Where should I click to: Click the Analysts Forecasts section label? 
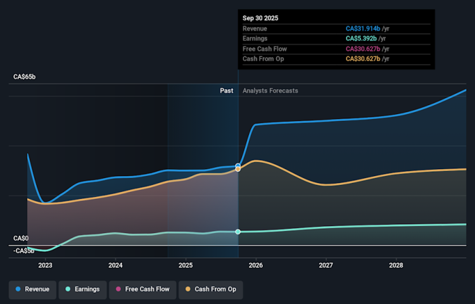[270, 91]
